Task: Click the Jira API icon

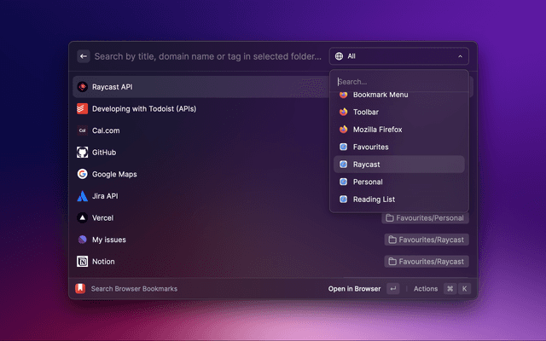Action: pyautogui.click(x=83, y=196)
